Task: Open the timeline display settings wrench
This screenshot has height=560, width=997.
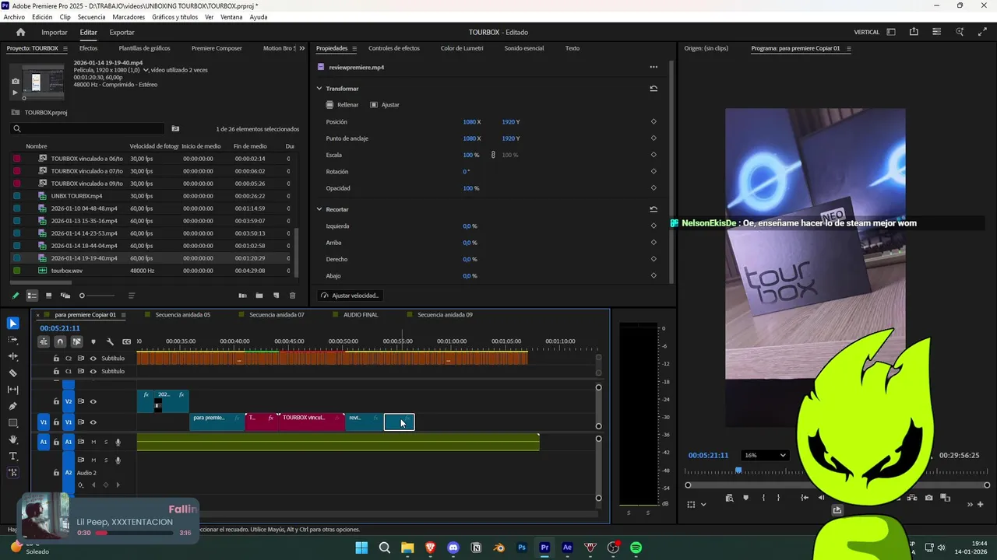Action: (110, 341)
